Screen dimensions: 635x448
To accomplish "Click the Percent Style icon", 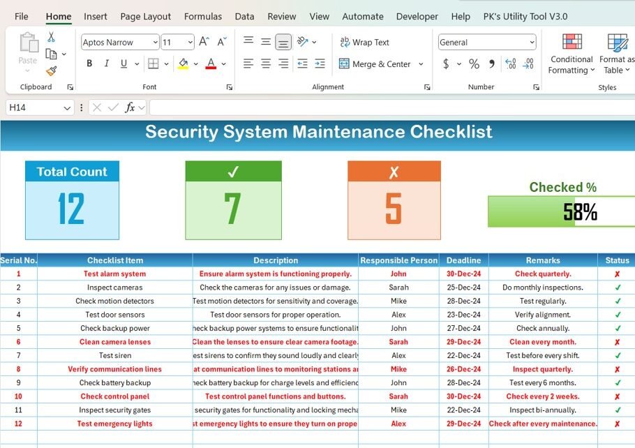I will [474, 64].
